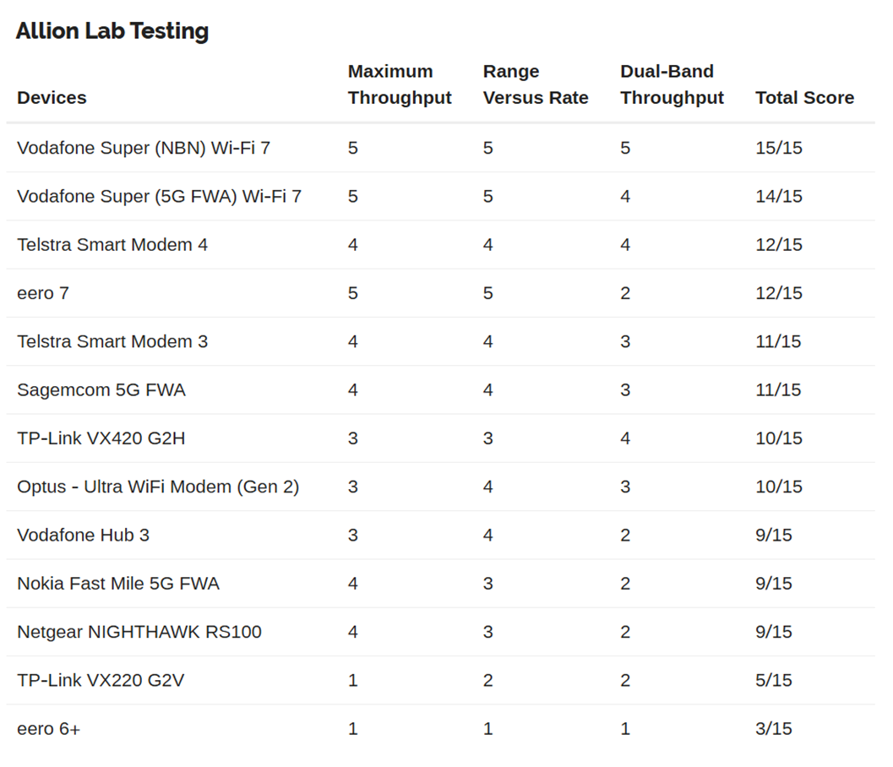Screen dimensions: 893x767
Task: Click the Allion Lab Testing heading
Action: (x=112, y=31)
